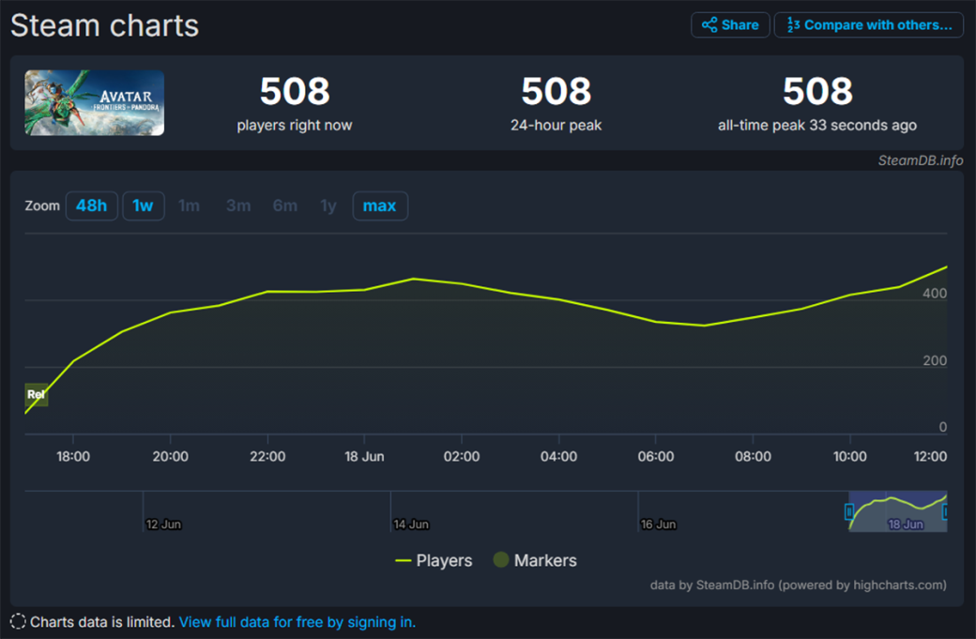Toggle the Players series in legend
The image size is (976, 639).
coord(434,560)
